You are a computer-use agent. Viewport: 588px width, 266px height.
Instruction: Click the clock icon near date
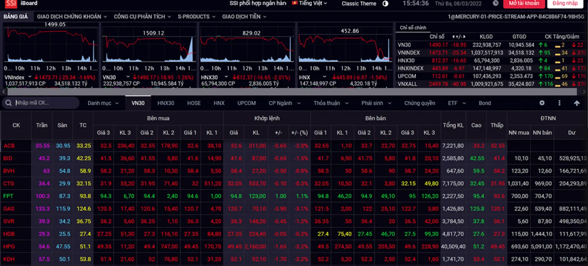click(496, 3)
